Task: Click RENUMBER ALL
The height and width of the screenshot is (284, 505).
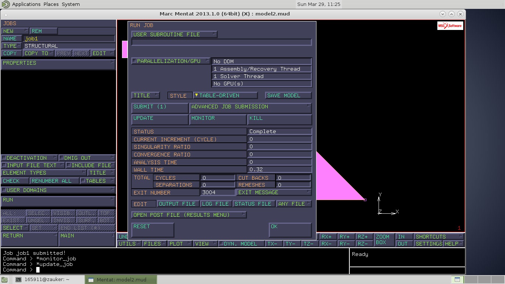Action: [x=55, y=181]
